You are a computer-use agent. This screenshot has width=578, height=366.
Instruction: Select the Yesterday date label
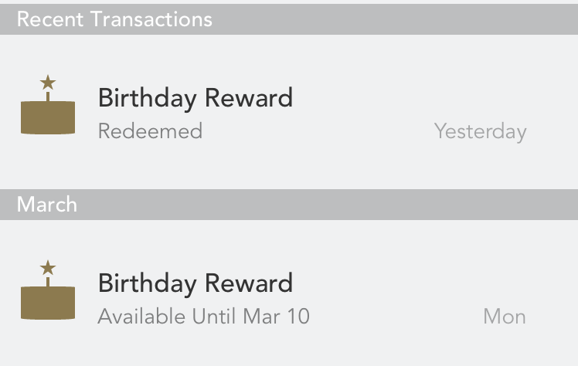(481, 132)
